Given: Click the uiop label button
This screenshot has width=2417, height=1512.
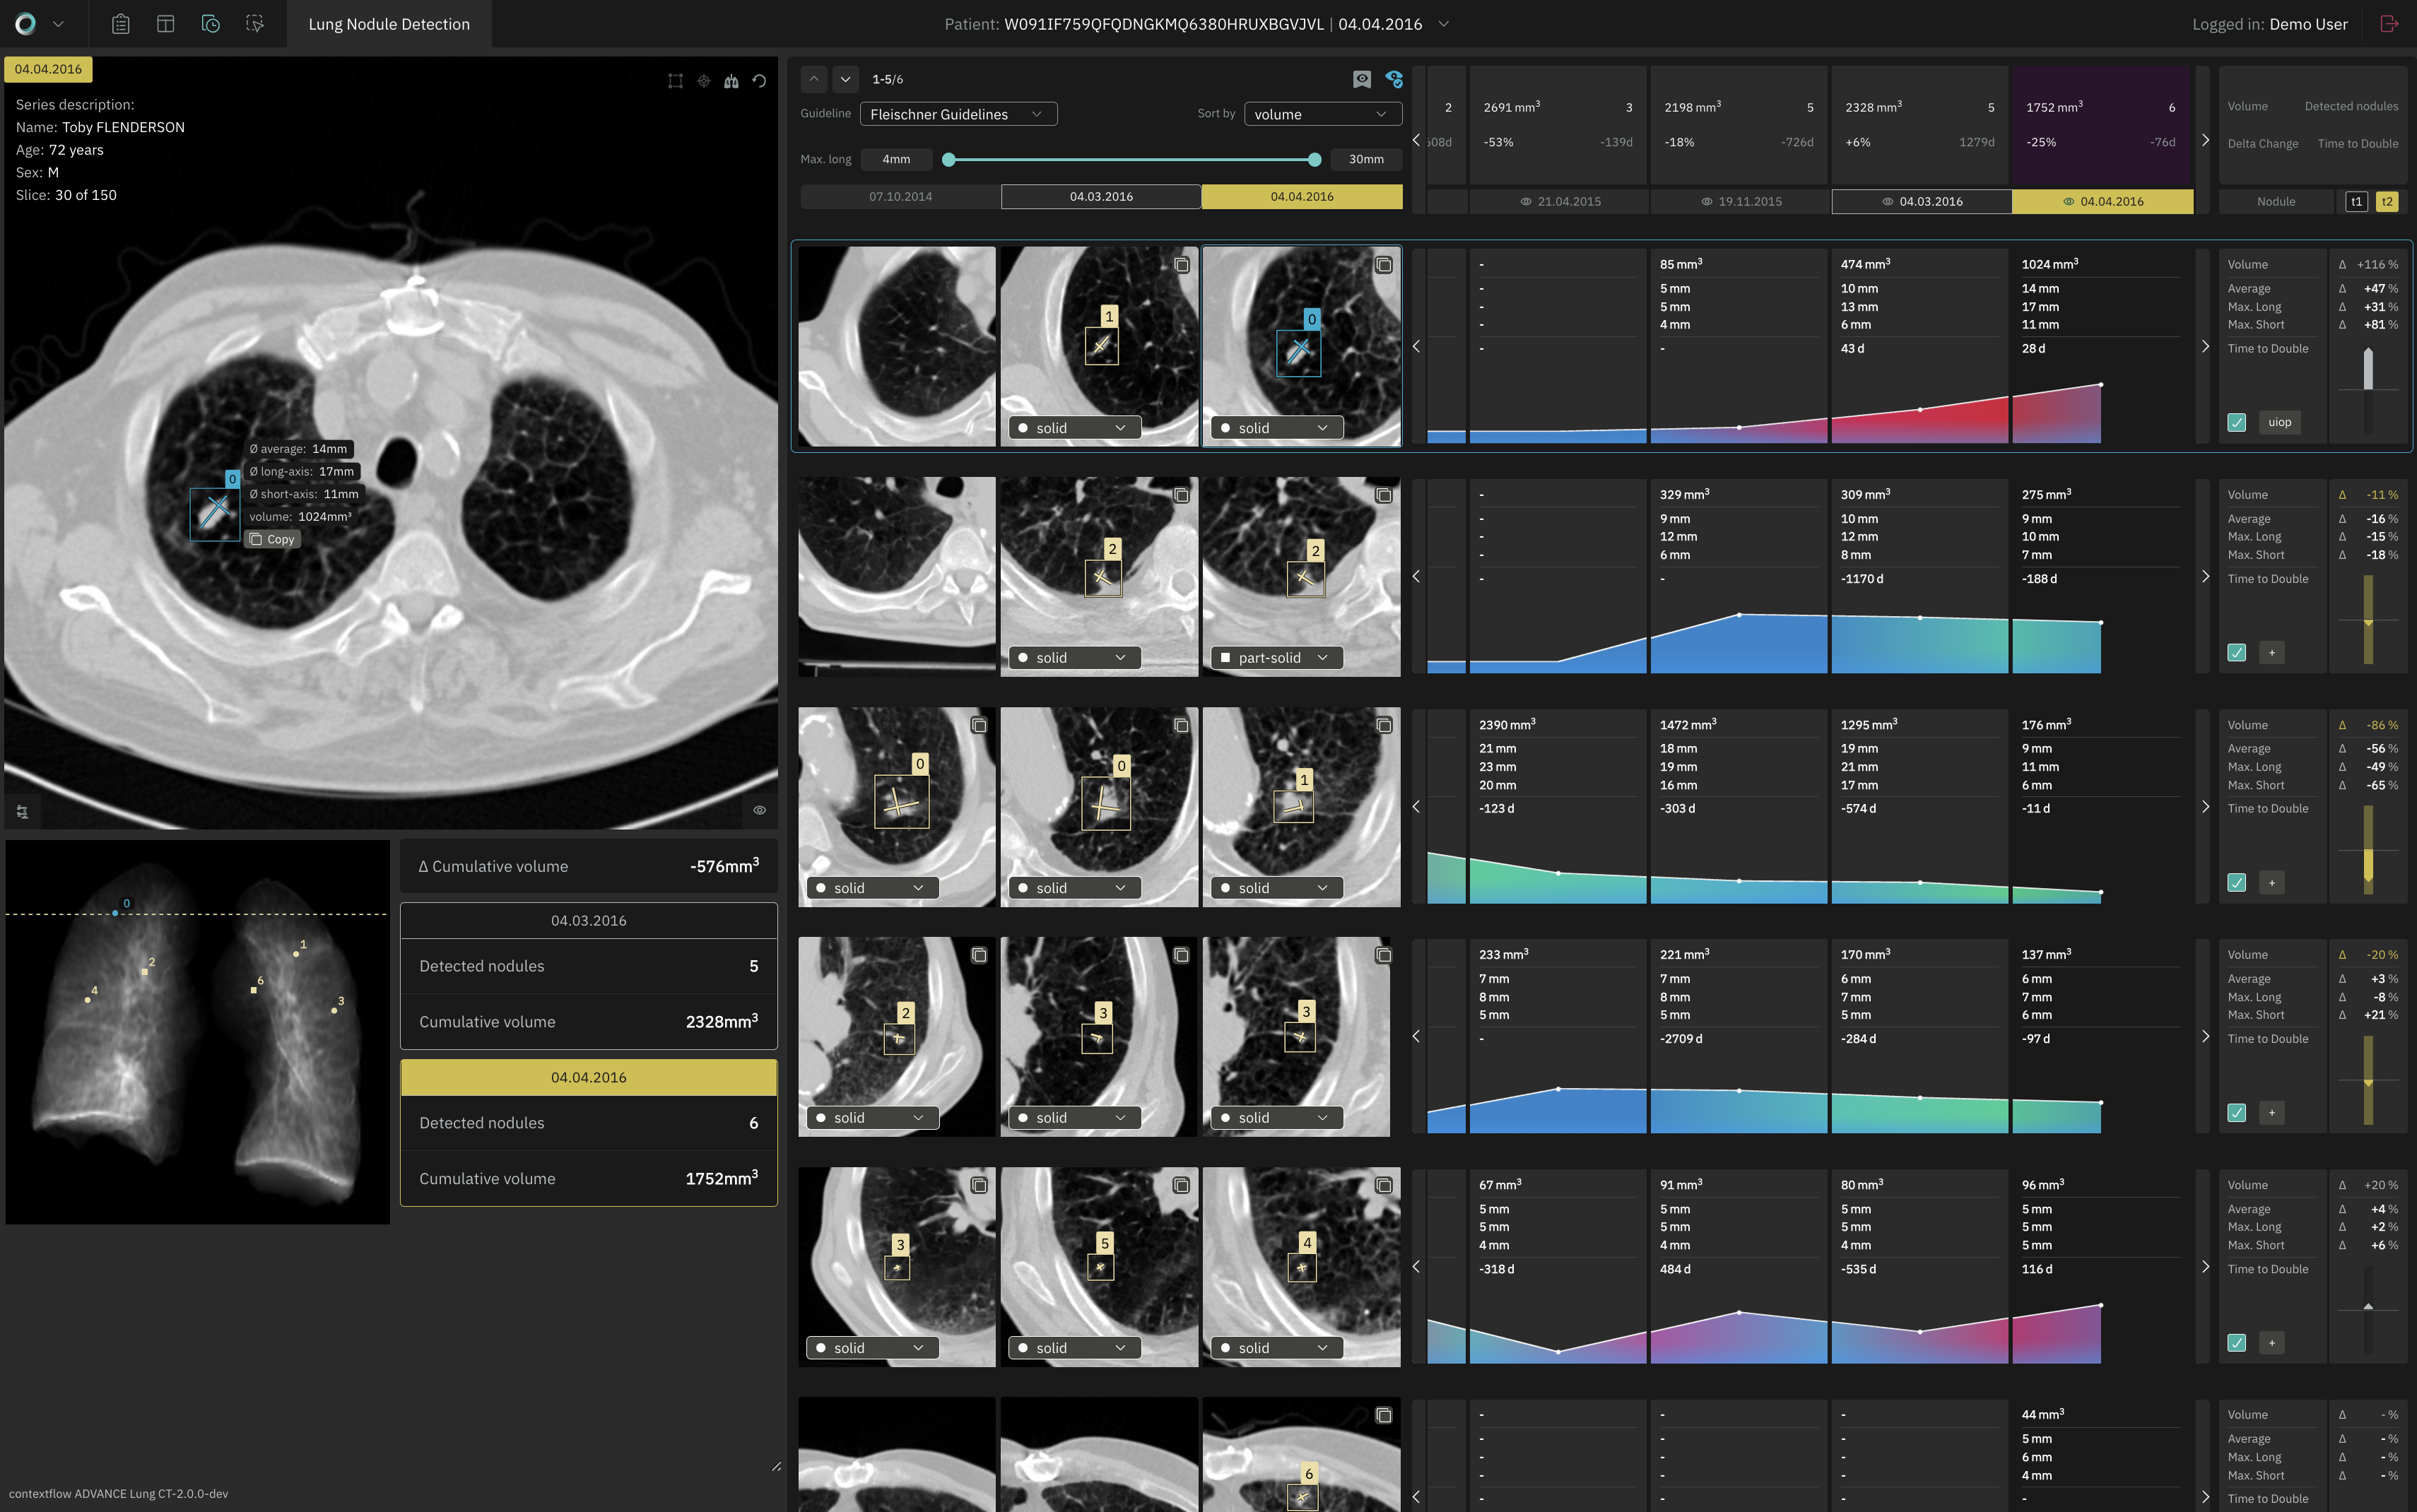Looking at the screenshot, I should point(2279,423).
